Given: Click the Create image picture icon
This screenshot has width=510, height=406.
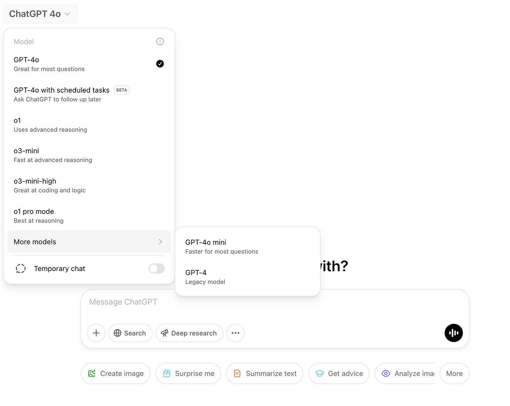Looking at the screenshot, I should click(x=92, y=373).
